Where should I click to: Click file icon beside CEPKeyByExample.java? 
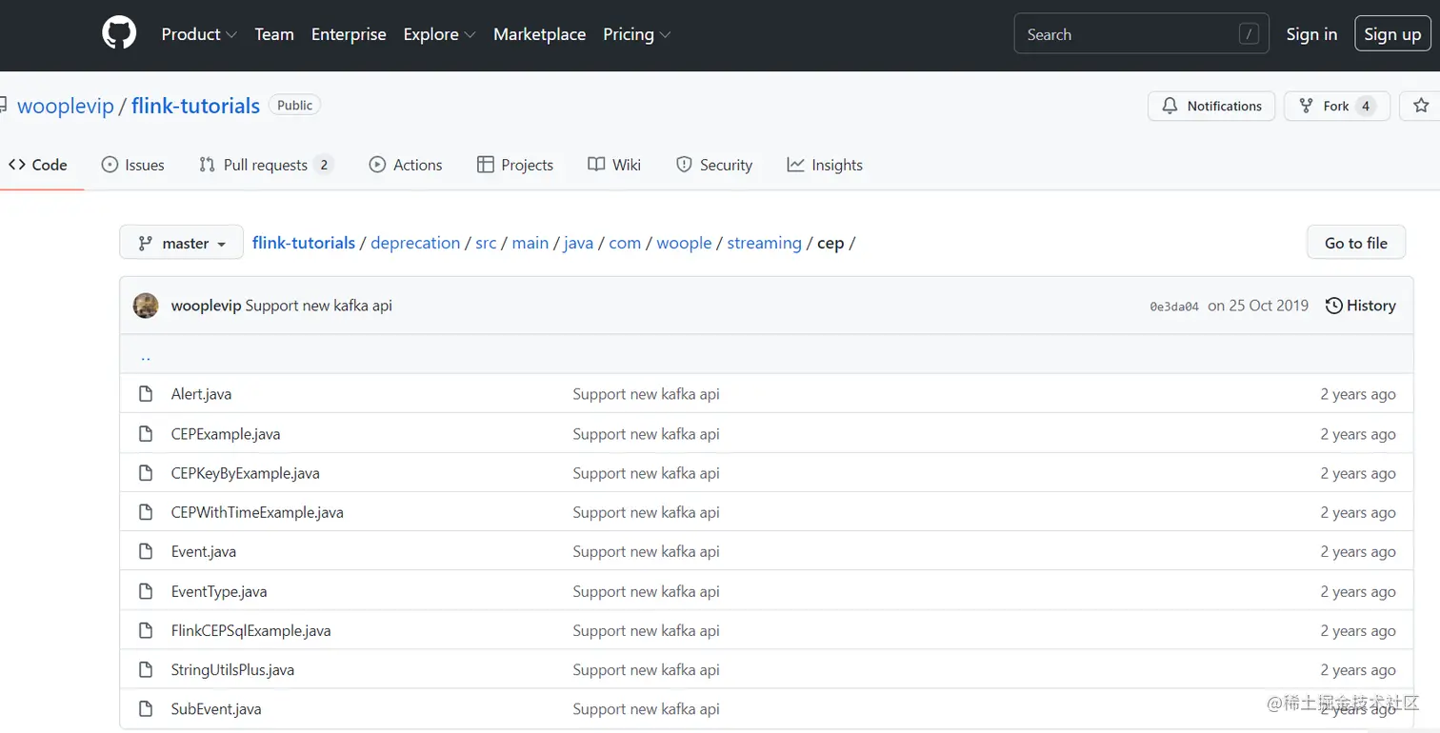point(146,473)
